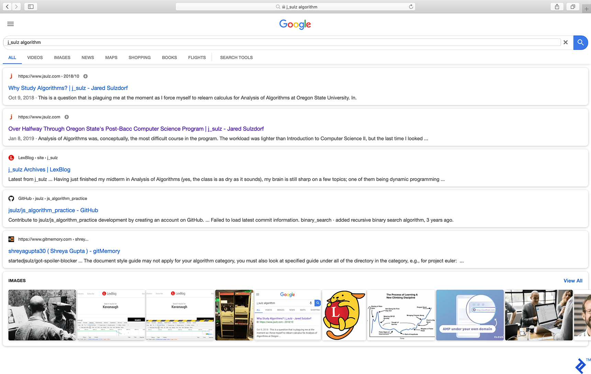Show the Safari sidebar
This screenshot has width=591, height=374.
pos(31,7)
